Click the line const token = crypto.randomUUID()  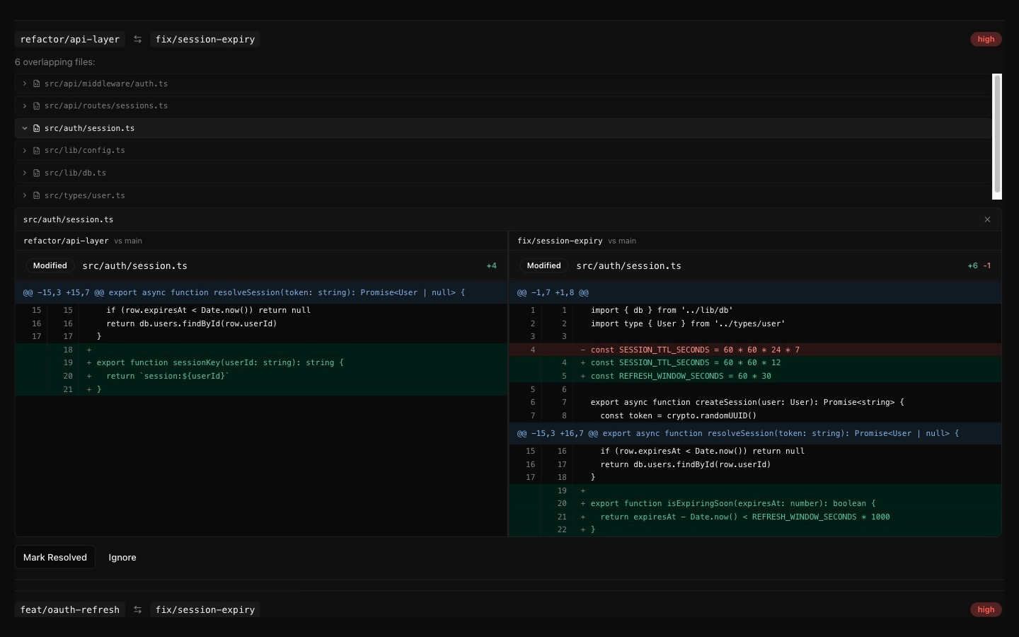(x=755, y=415)
